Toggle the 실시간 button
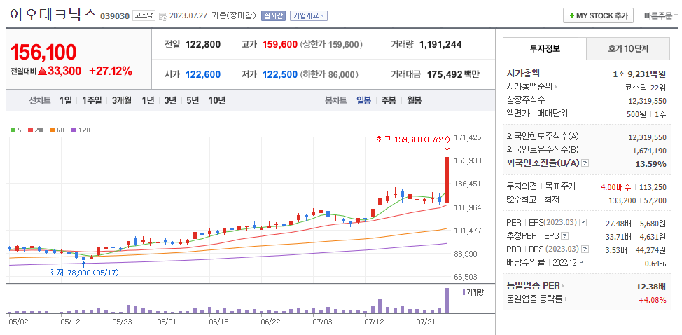The width and height of the screenshot is (682, 335). click(x=272, y=15)
